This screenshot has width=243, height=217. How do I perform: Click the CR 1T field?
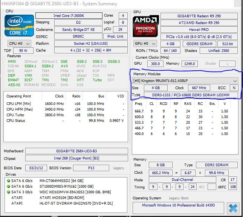[x=232, y=179]
